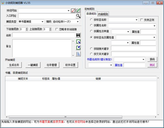Click the red checkmark icon beside 预设网站

(73, 11)
